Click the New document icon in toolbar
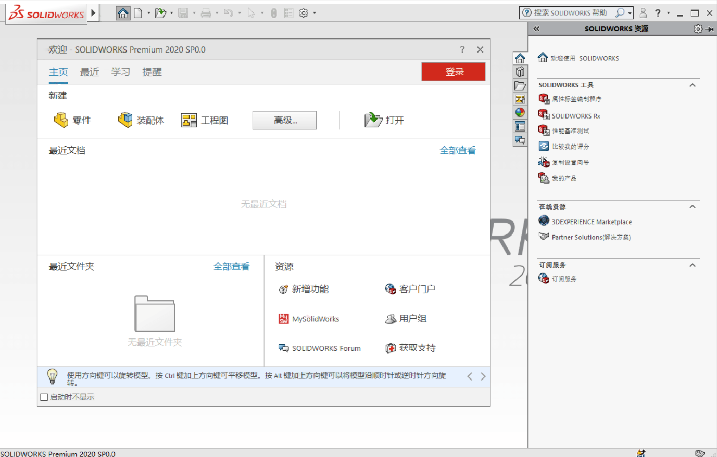 (138, 13)
